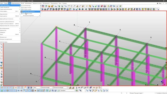This screenshot has height=94, width=167.
Task: Toggle snap to any position arrow switch
Action: coord(25,88)
